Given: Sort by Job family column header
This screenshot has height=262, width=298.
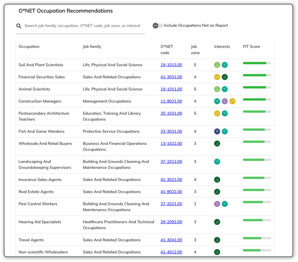Looking at the screenshot, I should [92, 47].
